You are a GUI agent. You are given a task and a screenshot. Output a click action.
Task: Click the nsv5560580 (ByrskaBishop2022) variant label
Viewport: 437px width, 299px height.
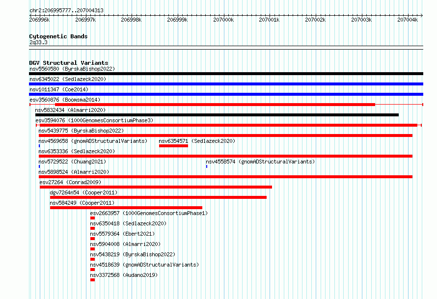pyautogui.click(x=72, y=69)
